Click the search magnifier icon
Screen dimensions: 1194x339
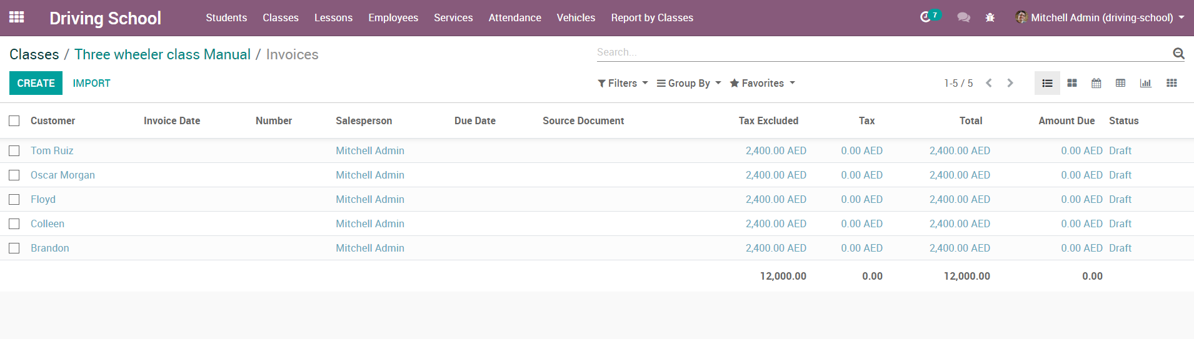click(1178, 53)
